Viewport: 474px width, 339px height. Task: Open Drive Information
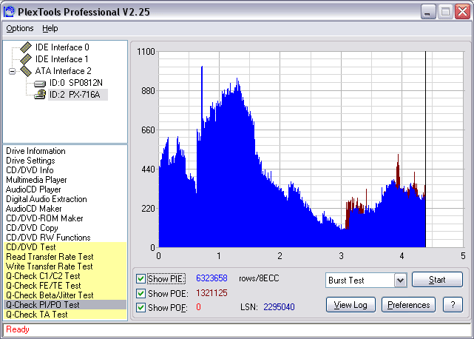point(35,151)
